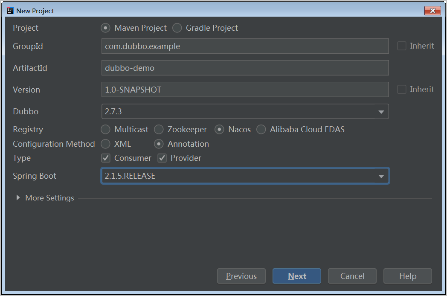Choose Zookeeper as registry
The width and height of the screenshot is (447, 296).
click(159, 130)
